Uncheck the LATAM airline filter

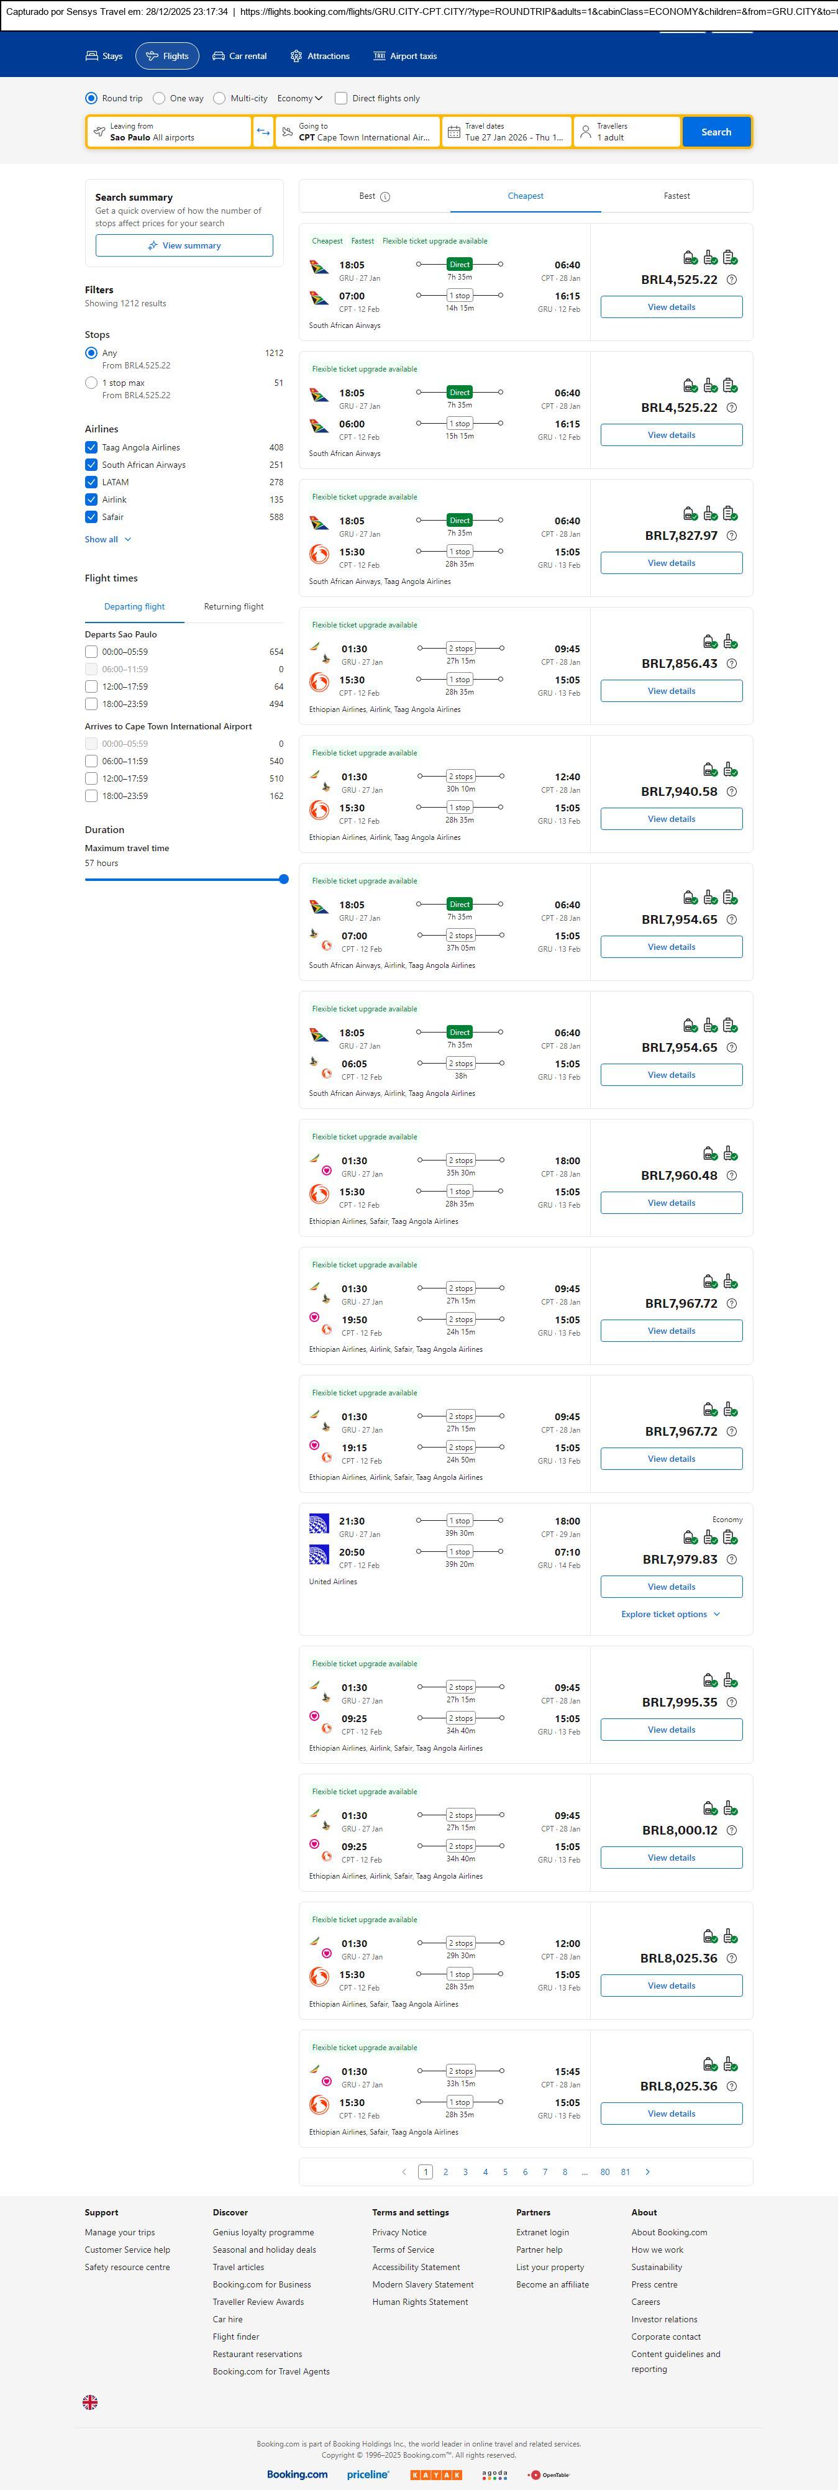click(x=91, y=481)
